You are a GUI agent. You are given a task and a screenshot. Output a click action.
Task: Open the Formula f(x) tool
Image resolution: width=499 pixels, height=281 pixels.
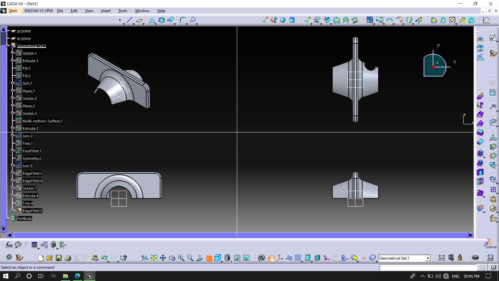9,245
